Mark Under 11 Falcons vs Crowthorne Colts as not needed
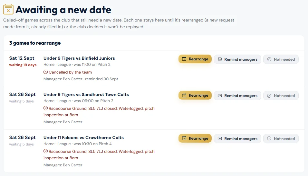This screenshot has width=308, height=176. [x=281, y=138]
